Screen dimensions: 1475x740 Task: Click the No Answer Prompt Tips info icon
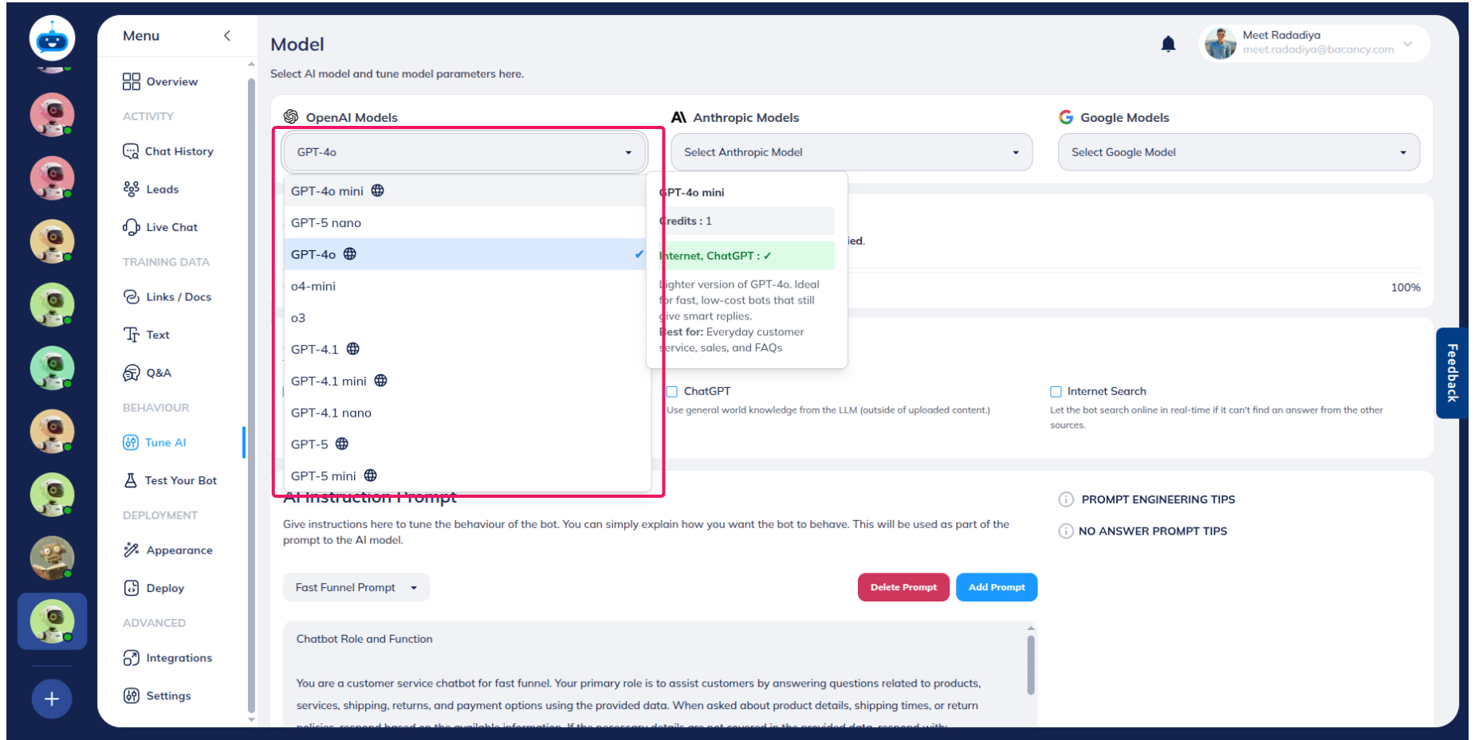coord(1066,531)
